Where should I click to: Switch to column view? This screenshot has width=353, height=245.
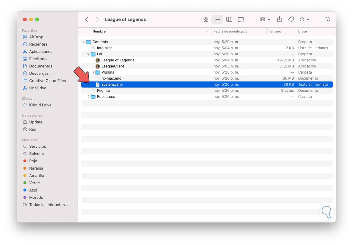(229, 19)
